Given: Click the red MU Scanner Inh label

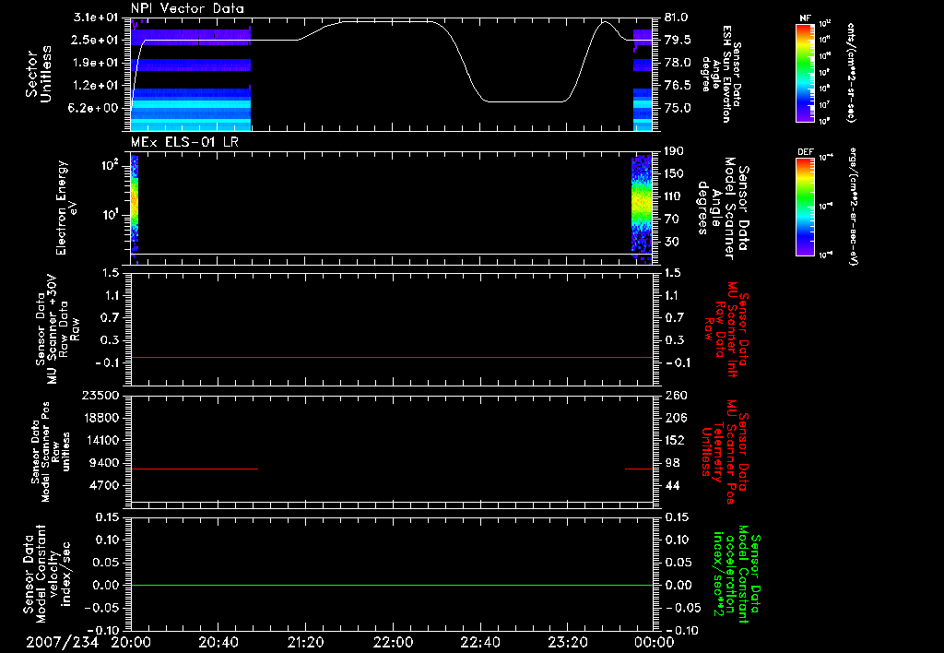Looking at the screenshot, I should point(726,329).
